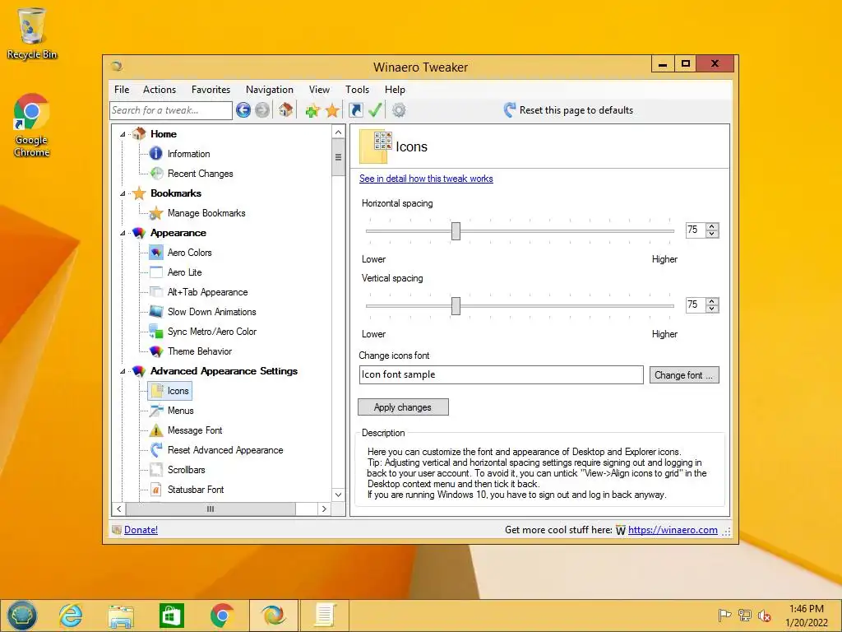This screenshot has width=842, height=632.
Task: Open File Explorer from the taskbar
Action: 121,616
